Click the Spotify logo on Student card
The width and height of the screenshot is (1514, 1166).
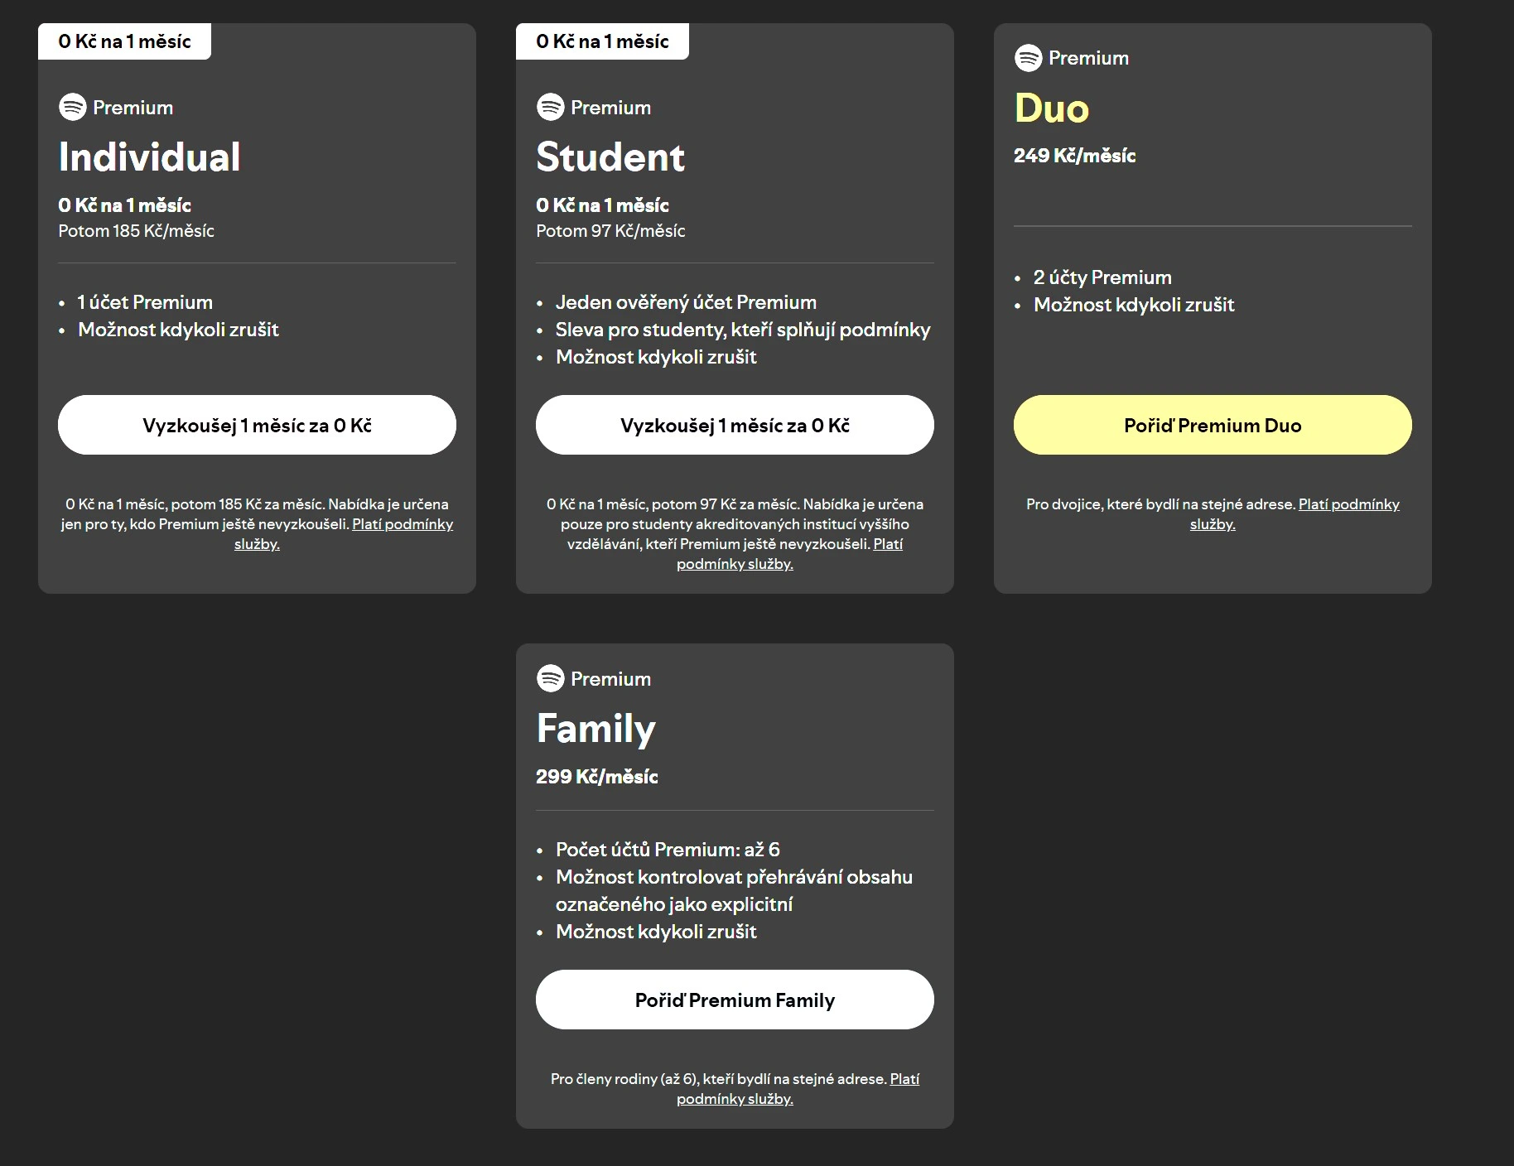551,107
